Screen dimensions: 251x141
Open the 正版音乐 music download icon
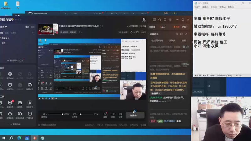pyautogui.click(x=29, y=103)
